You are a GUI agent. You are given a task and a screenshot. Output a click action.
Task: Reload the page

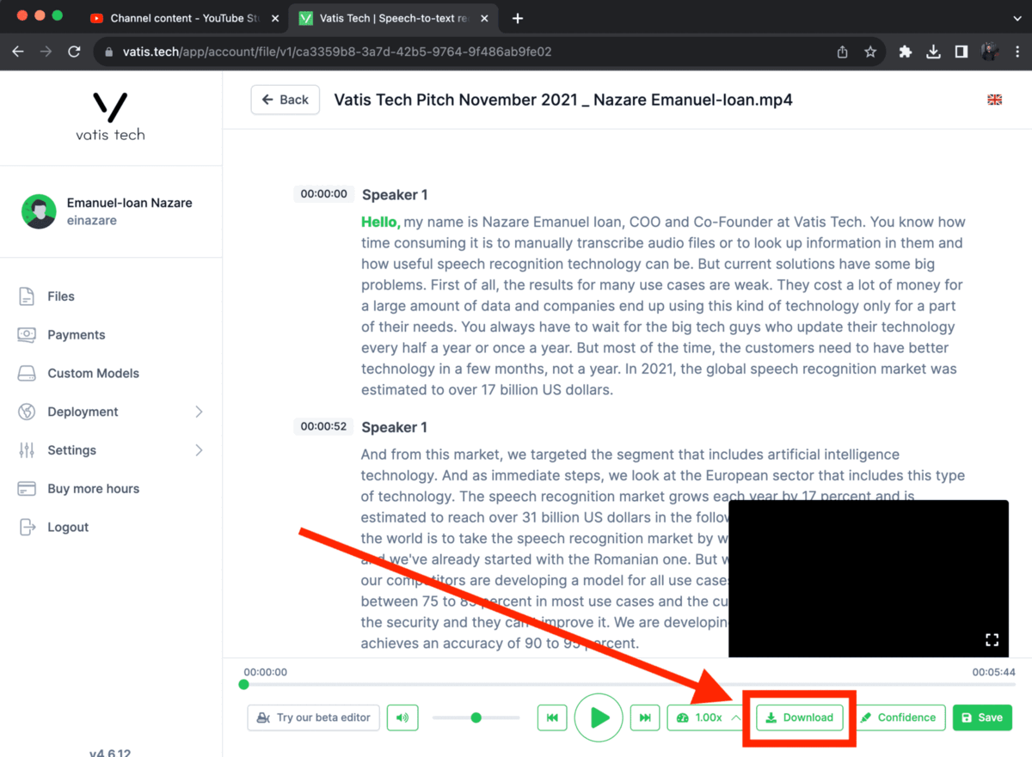click(74, 52)
